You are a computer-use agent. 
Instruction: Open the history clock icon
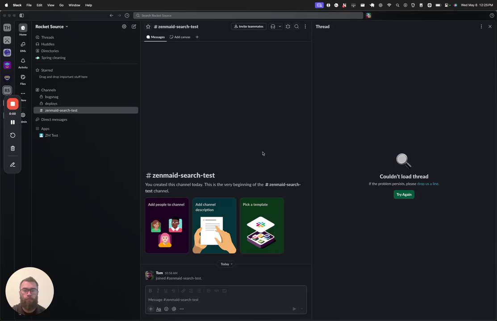click(x=127, y=16)
